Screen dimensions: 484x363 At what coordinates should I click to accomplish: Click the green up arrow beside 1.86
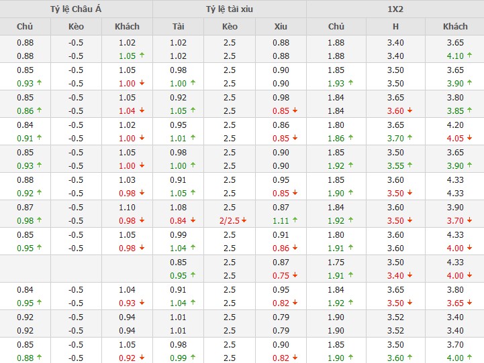click(x=350, y=139)
